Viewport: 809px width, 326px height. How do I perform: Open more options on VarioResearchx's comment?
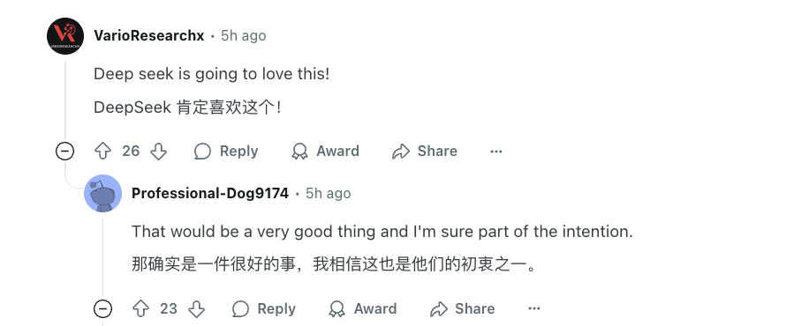point(496,151)
